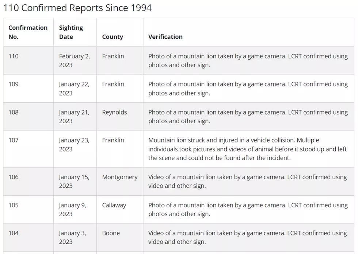Click confirmation number 108 cell
The height and width of the screenshot is (254, 358).
tap(28, 116)
